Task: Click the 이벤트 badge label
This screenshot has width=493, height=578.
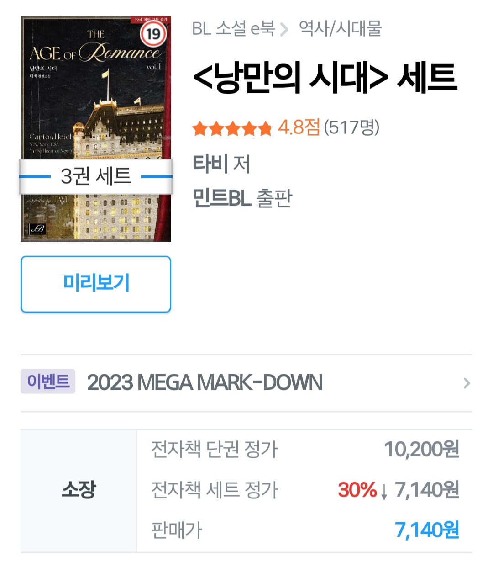Action: tap(48, 382)
